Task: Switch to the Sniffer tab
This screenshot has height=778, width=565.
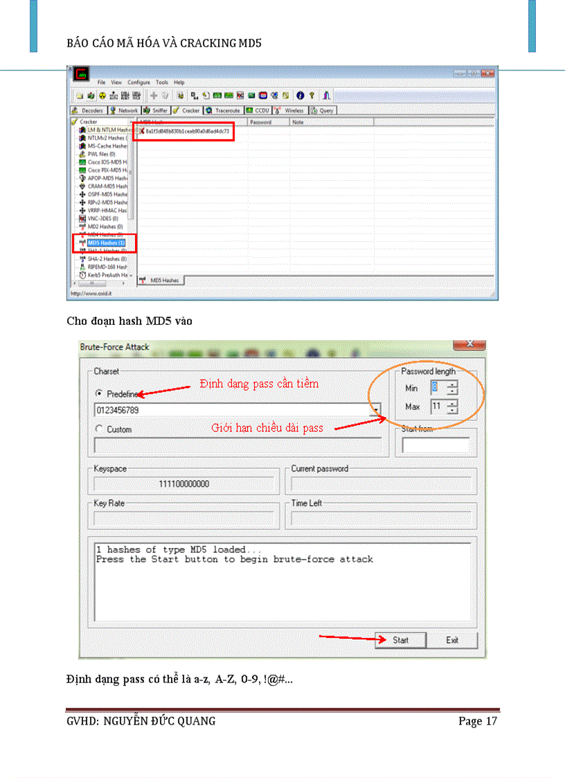Action: click(x=155, y=110)
